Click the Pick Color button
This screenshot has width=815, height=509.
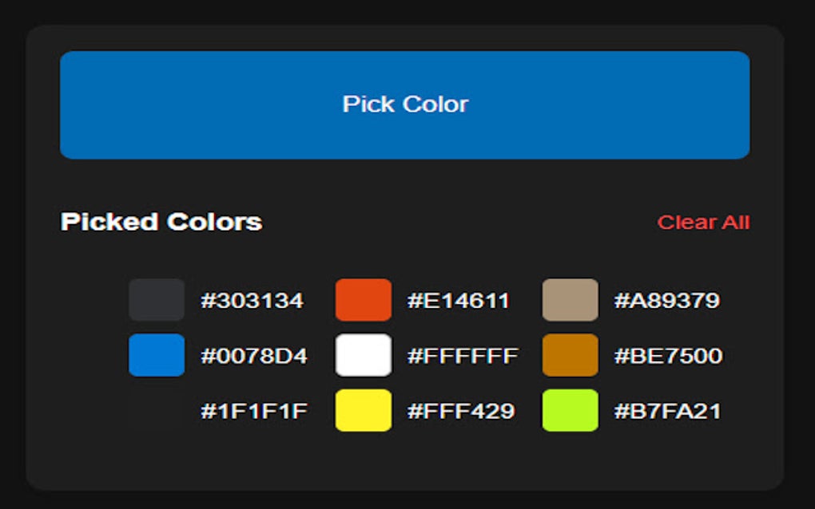click(406, 104)
